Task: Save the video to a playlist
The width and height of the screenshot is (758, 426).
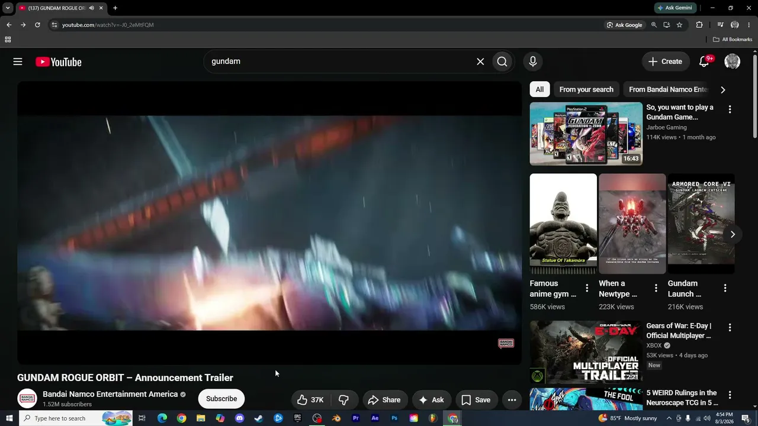Action: tap(476, 400)
